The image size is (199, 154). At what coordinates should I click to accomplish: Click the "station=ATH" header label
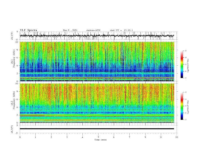tap(93, 30)
